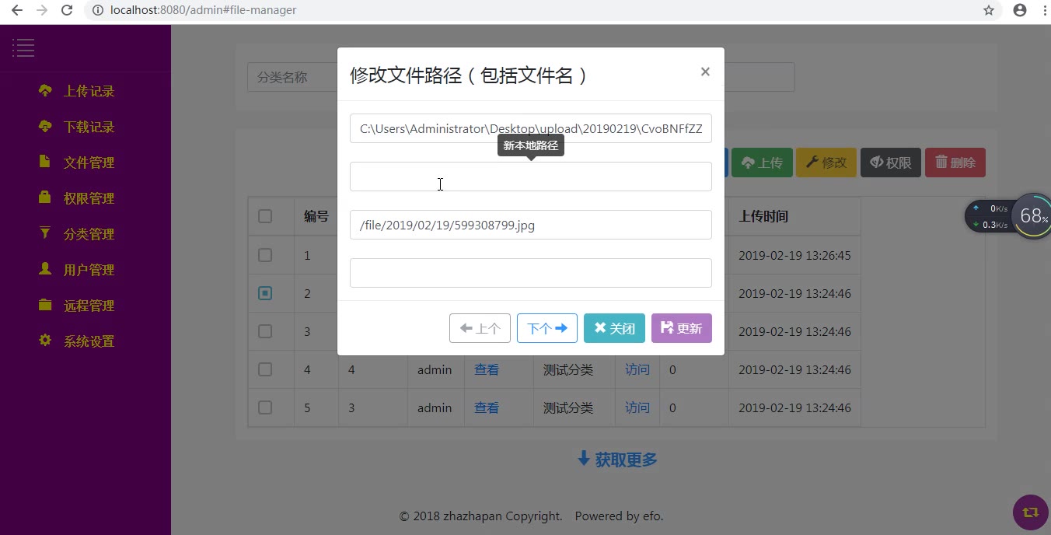Close the dialog with the × icon
The image size is (1051, 535).
[705, 72]
